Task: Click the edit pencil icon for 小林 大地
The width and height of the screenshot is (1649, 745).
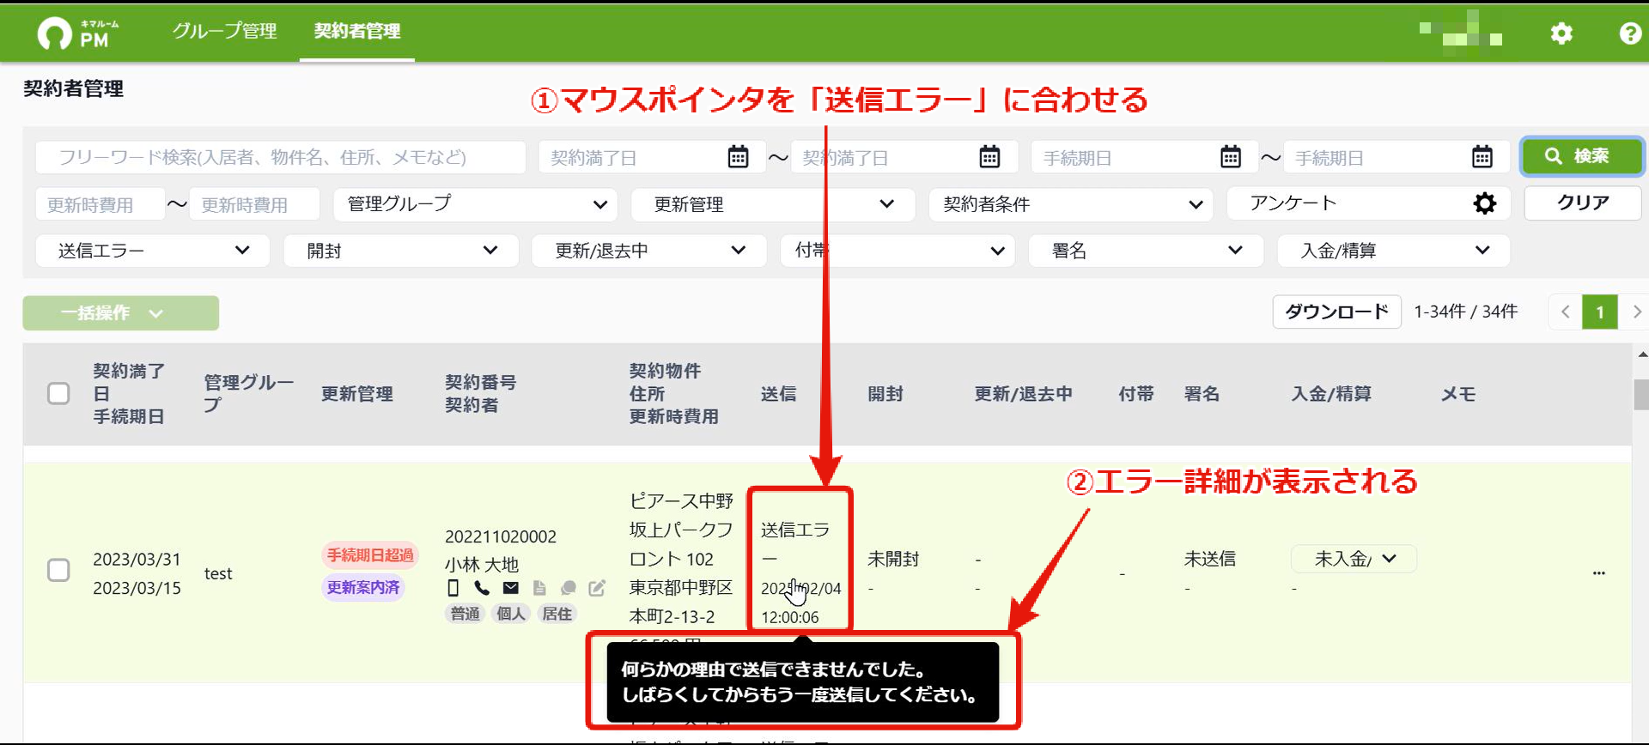Action: pos(597,588)
